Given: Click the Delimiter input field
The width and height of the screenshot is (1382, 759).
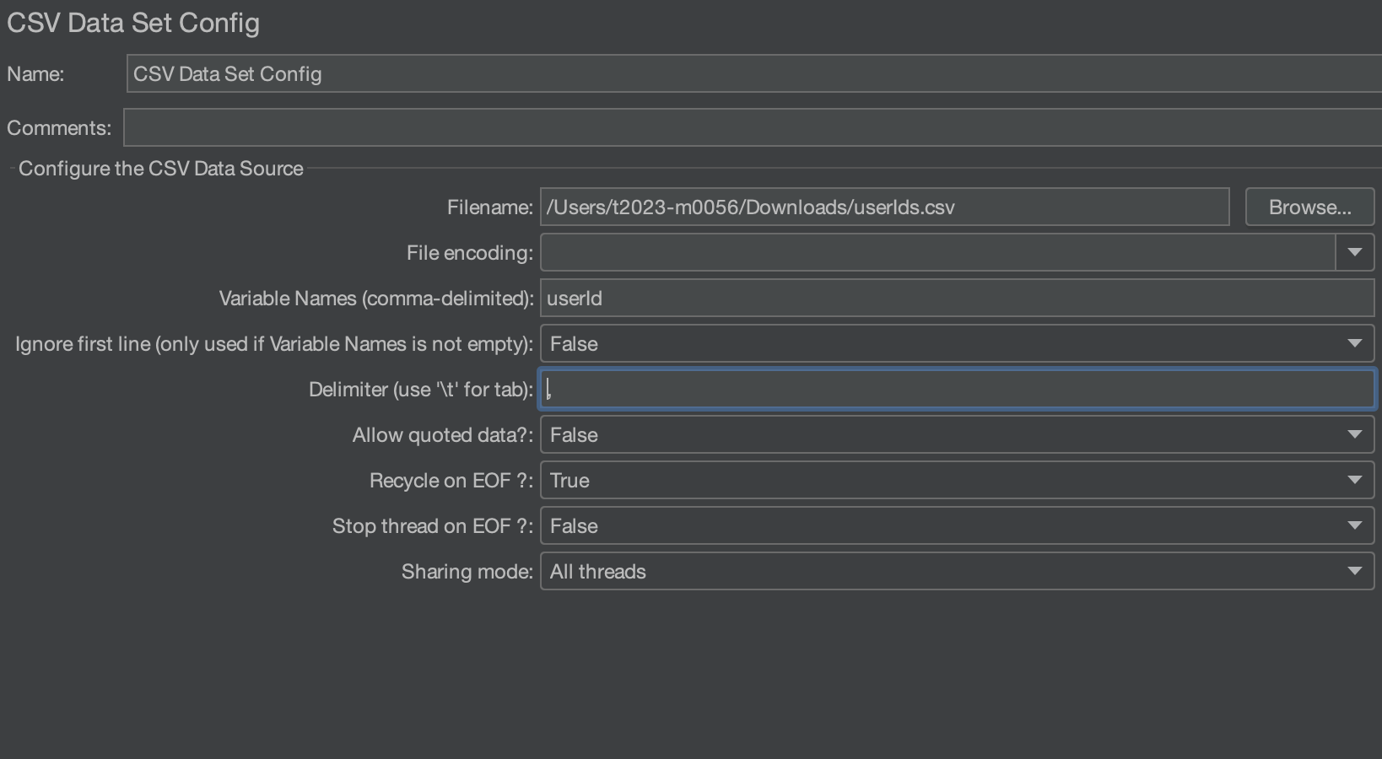Looking at the screenshot, I should coord(957,390).
